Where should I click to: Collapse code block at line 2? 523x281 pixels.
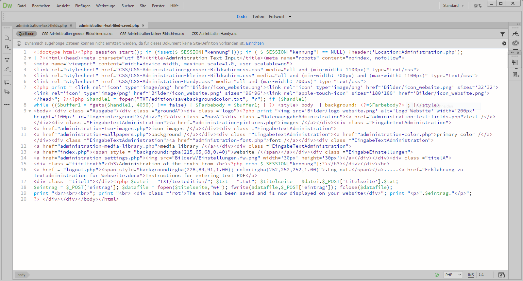(30, 58)
